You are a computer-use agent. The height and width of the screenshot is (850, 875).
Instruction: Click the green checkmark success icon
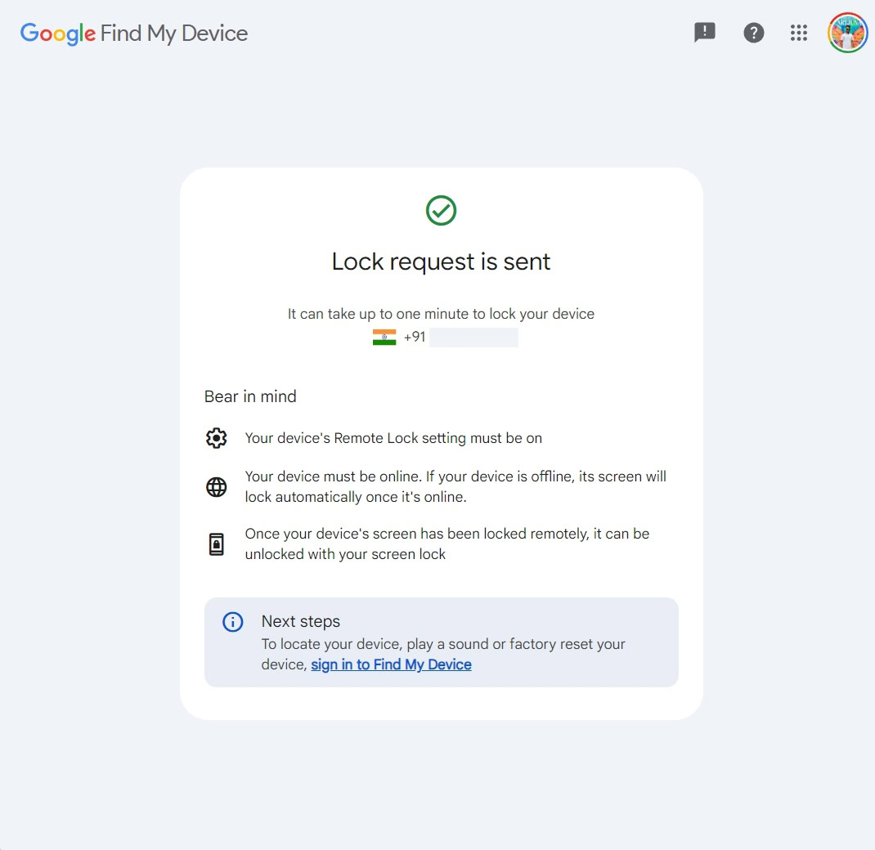(x=442, y=210)
